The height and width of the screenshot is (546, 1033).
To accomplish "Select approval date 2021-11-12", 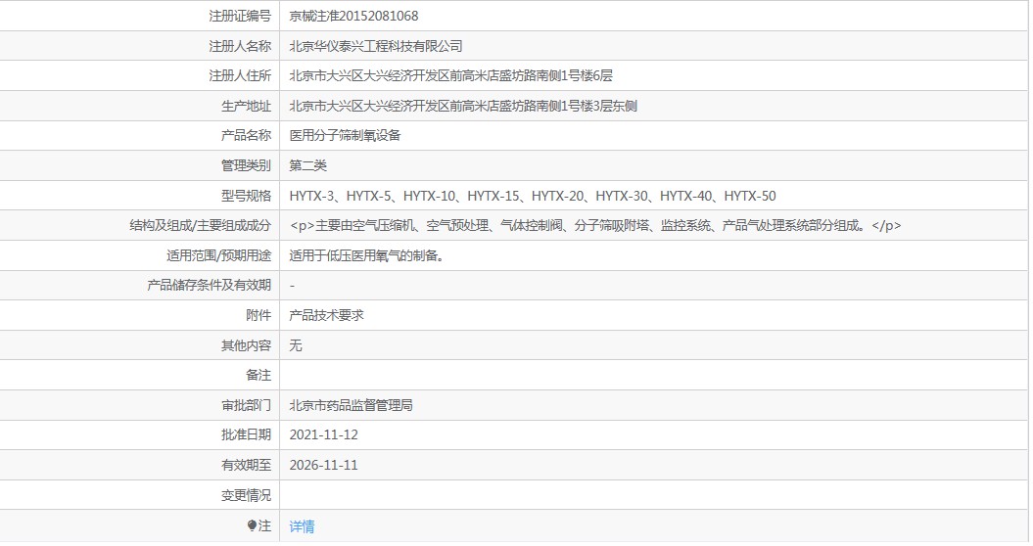I will click(323, 434).
